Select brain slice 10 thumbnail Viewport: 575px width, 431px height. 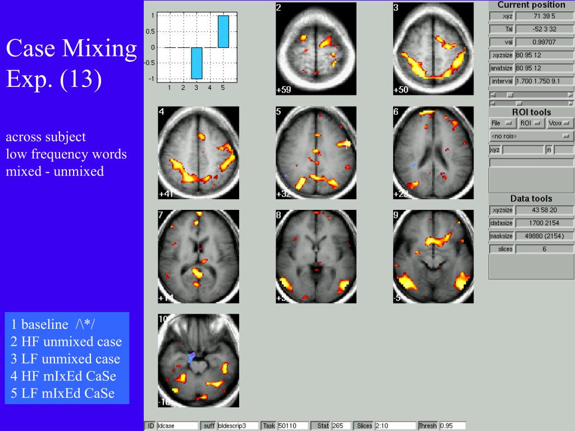198,361
